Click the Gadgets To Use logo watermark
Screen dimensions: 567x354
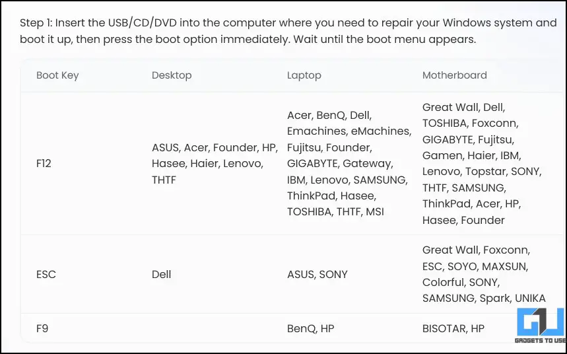click(540, 326)
